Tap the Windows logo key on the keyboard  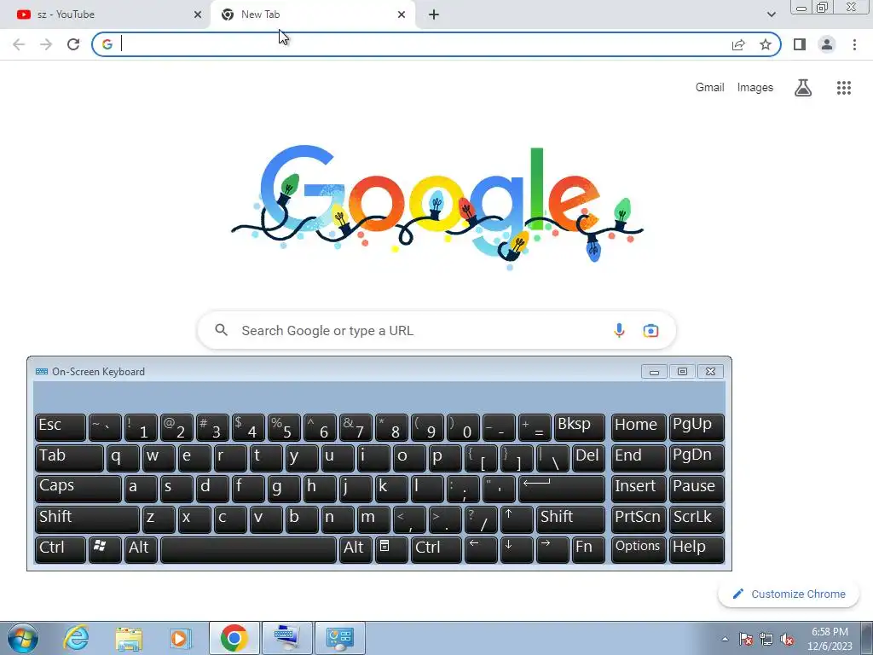pyautogui.click(x=105, y=549)
